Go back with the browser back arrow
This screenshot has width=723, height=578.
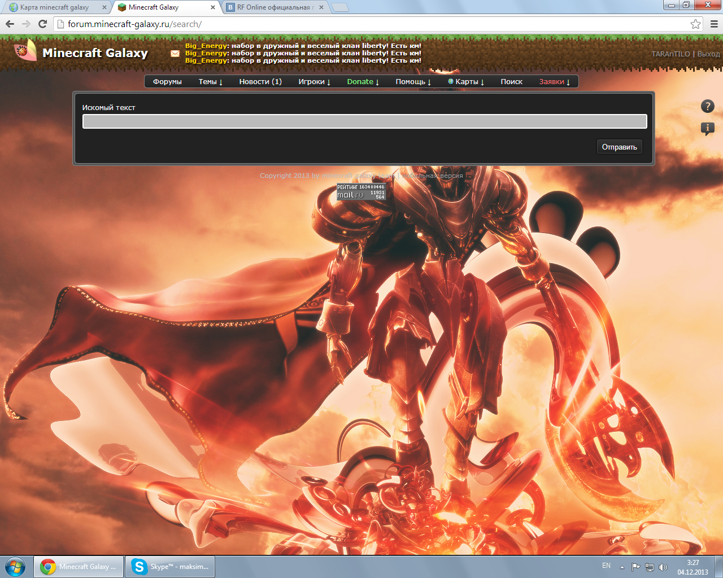tap(10, 24)
